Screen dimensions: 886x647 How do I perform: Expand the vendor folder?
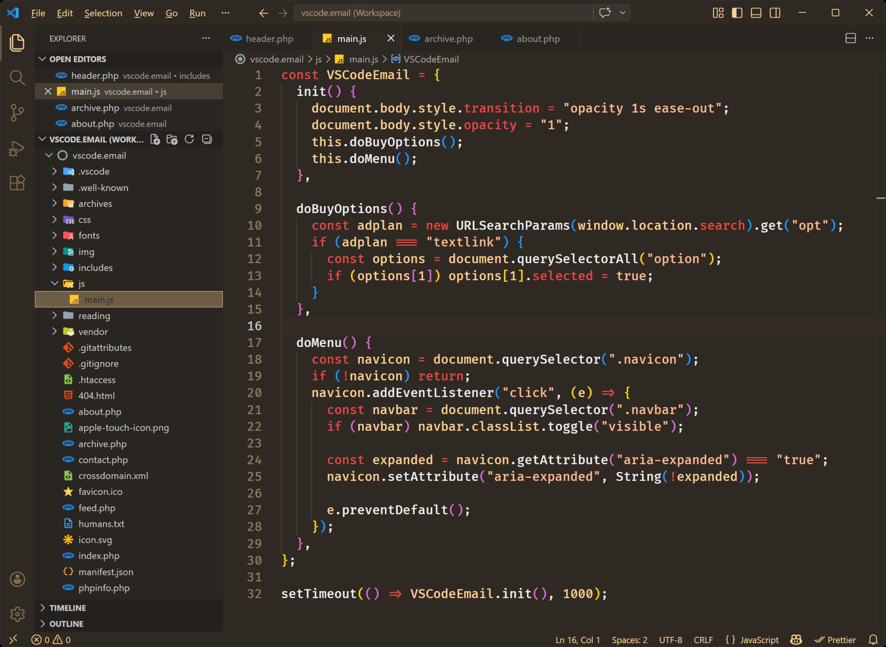(x=54, y=331)
